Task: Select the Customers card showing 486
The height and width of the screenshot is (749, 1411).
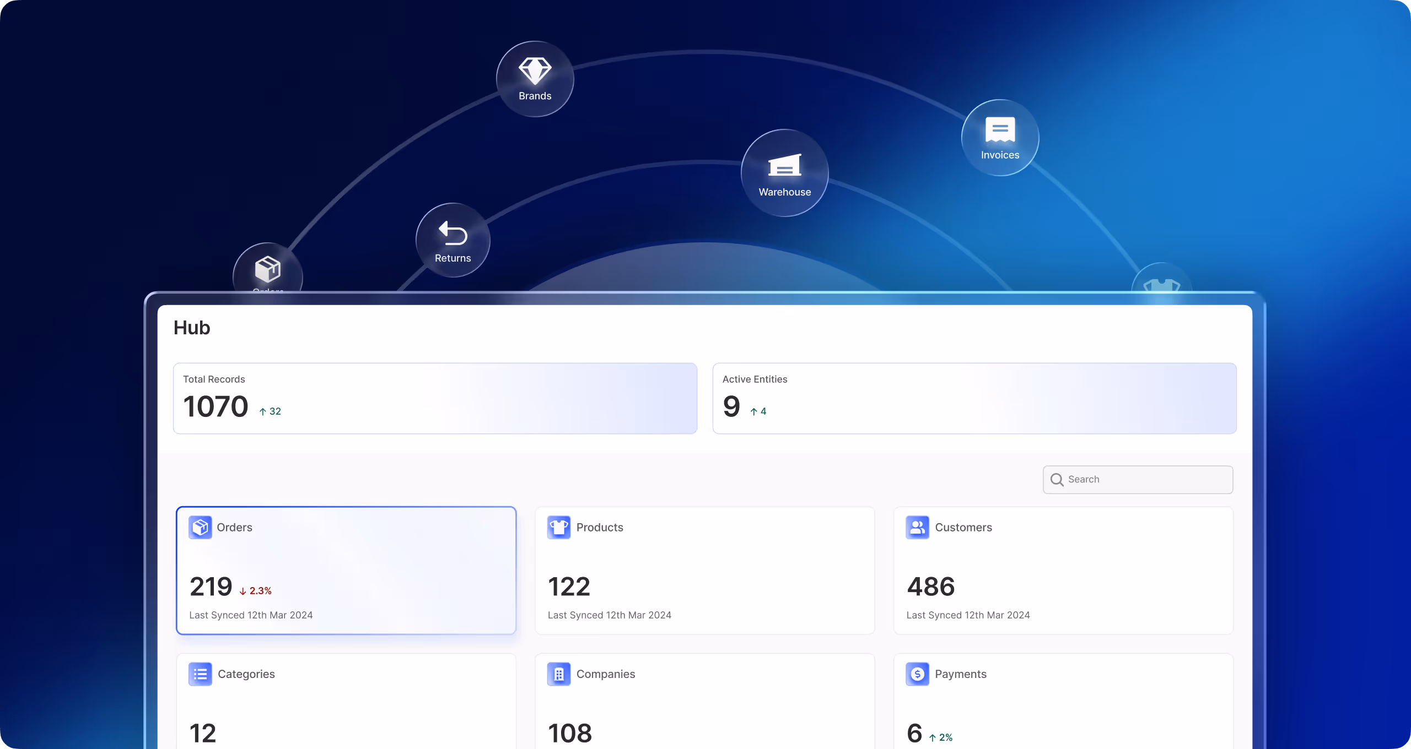Action: pos(1063,571)
